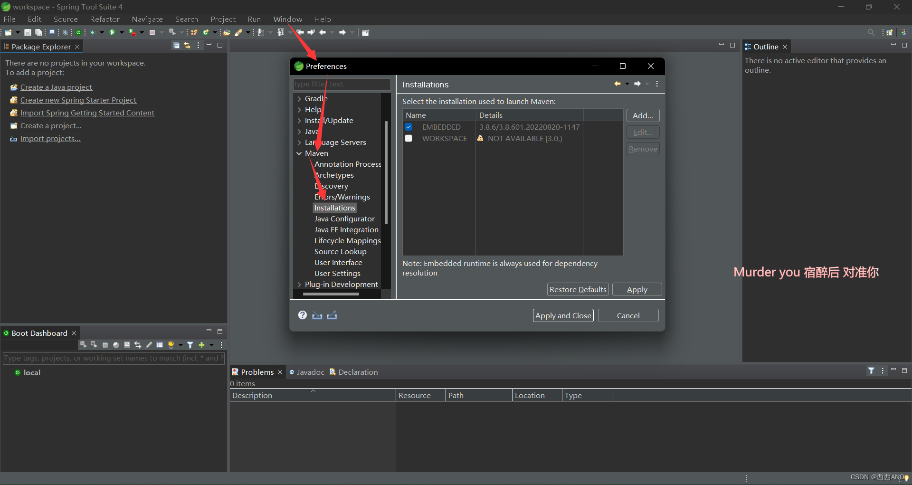Click Cancel in Preferences dialog
Screen dimensions: 912x485
coord(628,315)
